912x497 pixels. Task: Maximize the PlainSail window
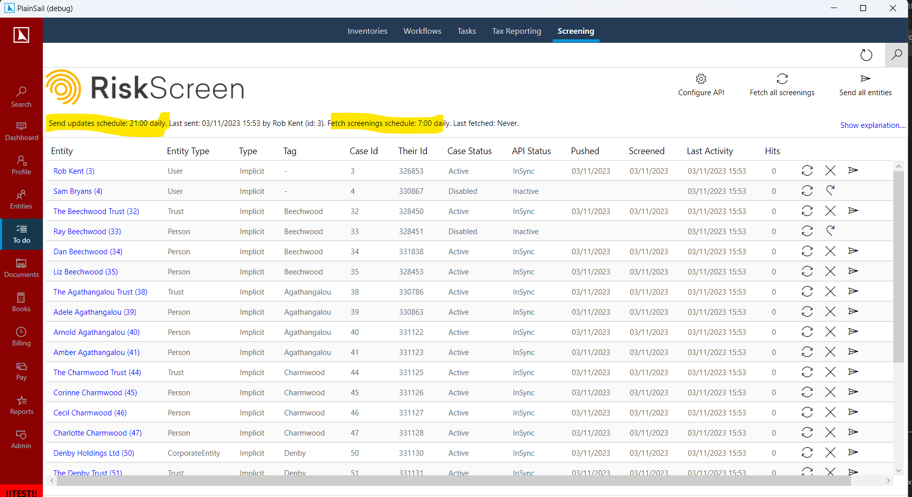[863, 8]
